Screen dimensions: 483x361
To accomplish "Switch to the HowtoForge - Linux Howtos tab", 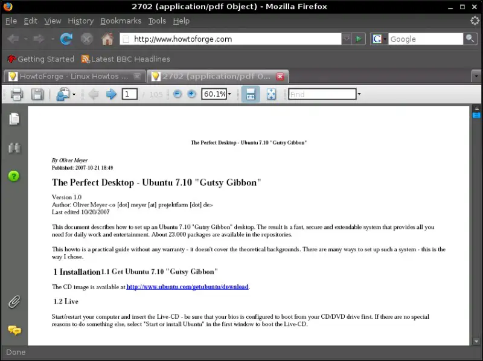I will pyautogui.click(x=74, y=77).
